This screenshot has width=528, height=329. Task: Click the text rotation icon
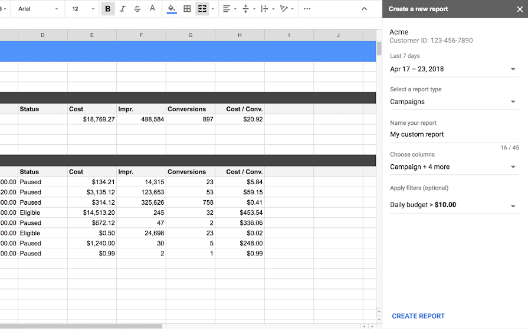click(x=284, y=9)
